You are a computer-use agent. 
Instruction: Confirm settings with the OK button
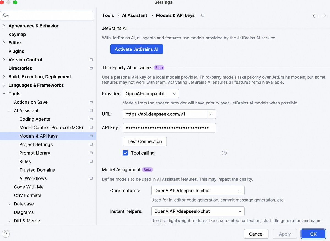point(313,234)
